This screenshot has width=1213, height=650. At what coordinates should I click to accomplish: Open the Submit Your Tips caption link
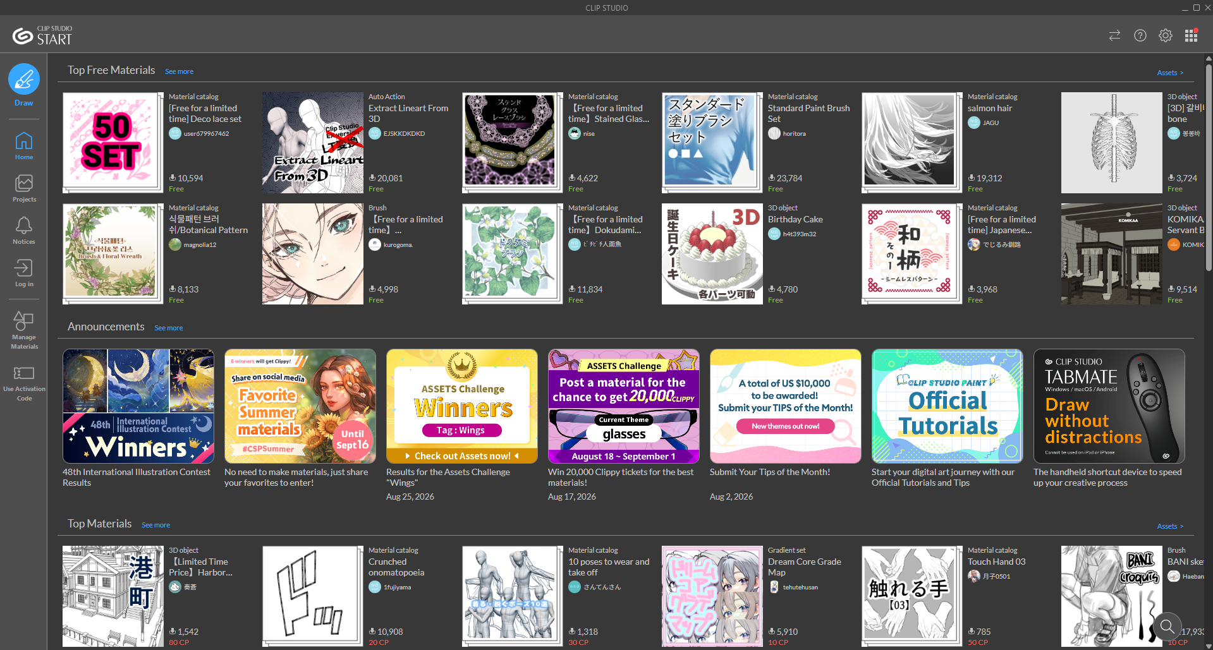(x=770, y=472)
